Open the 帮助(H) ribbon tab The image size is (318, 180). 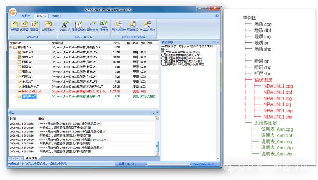(57, 16)
